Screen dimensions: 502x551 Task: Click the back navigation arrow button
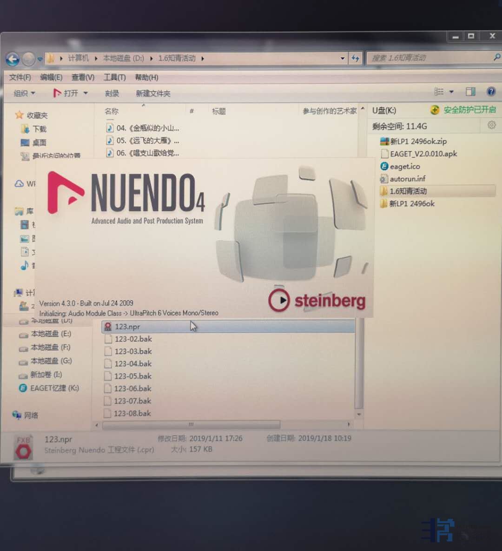13,59
